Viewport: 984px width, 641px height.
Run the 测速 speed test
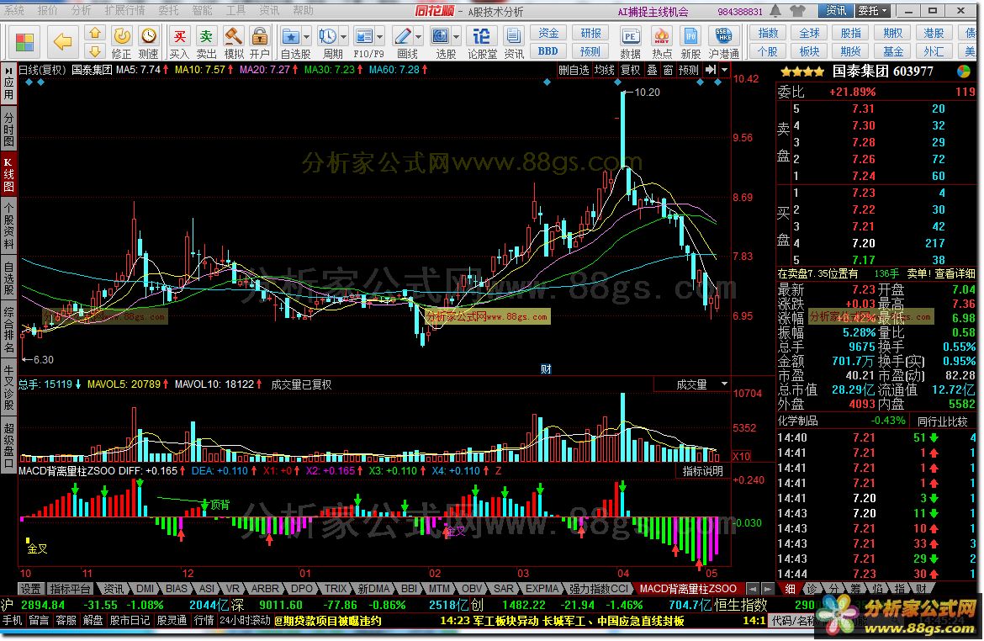tap(149, 42)
